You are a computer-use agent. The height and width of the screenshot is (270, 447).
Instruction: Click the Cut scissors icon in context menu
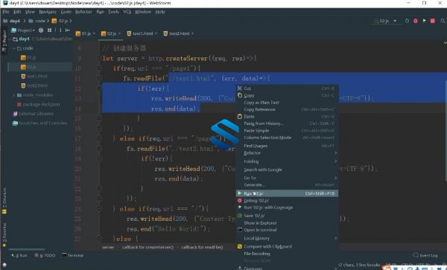tap(240, 89)
